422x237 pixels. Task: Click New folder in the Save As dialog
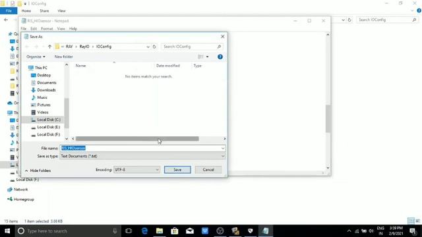click(63, 57)
